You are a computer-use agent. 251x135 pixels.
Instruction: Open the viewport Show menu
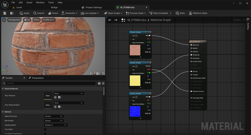click(36, 20)
